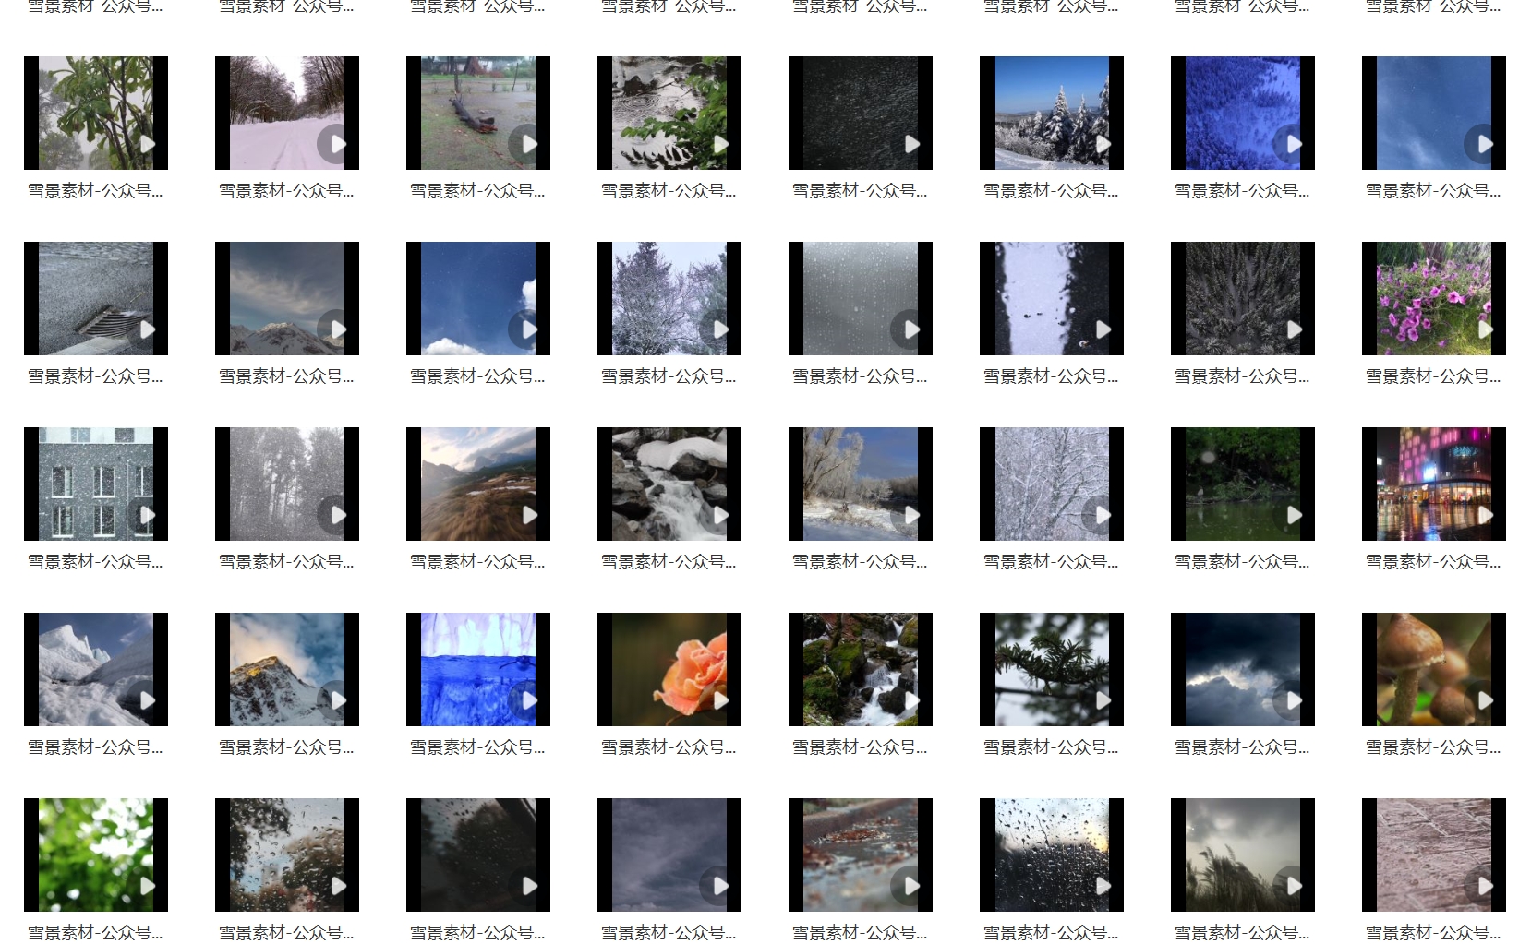
Task: Click the 雪景素材 label under the brown mushrooms
Action: (x=1433, y=747)
